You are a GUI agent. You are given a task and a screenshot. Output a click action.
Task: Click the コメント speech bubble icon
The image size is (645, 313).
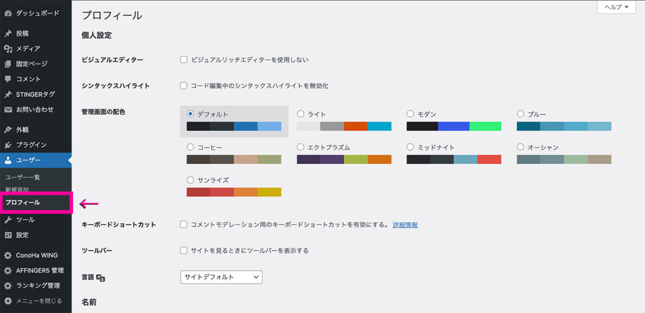click(8, 79)
